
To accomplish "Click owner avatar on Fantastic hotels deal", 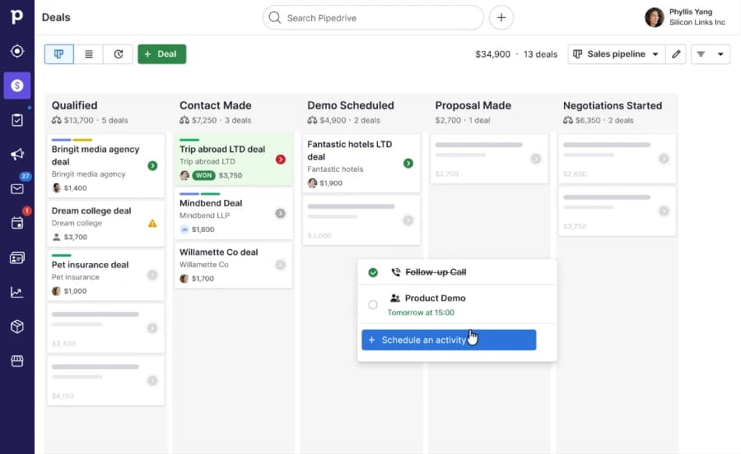I will tap(312, 183).
